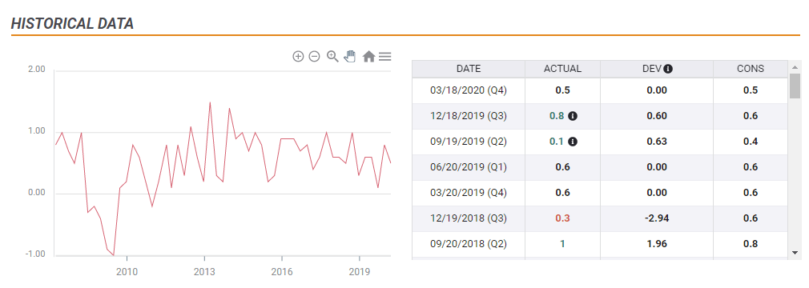Click the table scrollbar down arrow
809x288 pixels.
[795, 253]
